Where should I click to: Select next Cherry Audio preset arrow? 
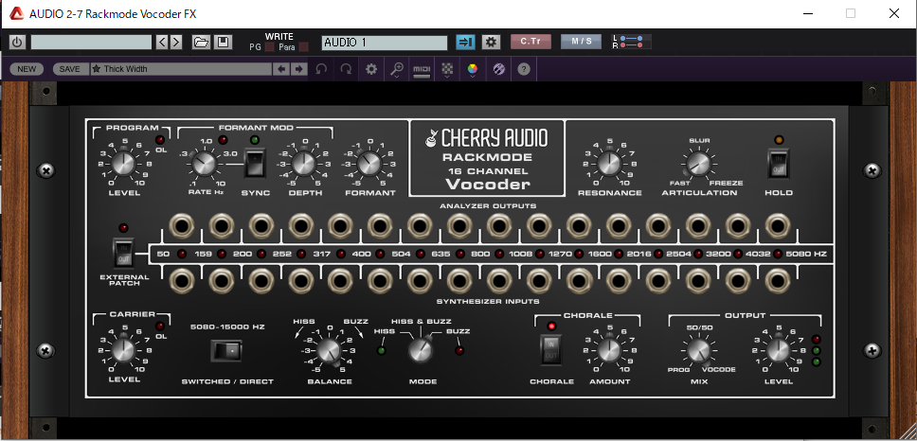coord(298,69)
